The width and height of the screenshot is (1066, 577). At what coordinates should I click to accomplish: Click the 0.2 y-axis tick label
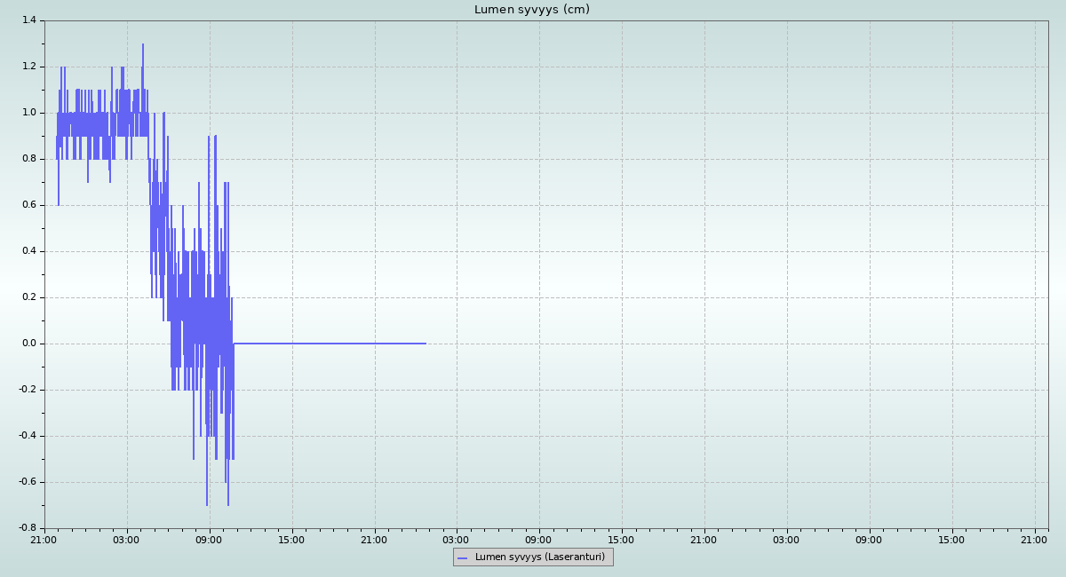[29, 297]
